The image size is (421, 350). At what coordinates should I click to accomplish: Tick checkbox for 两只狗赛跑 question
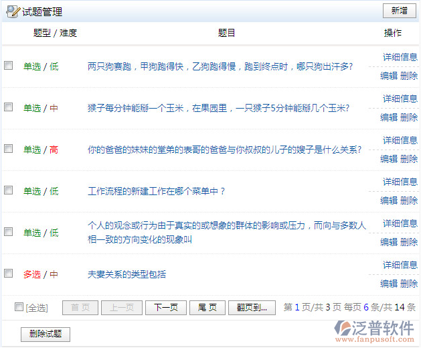coord(8,65)
